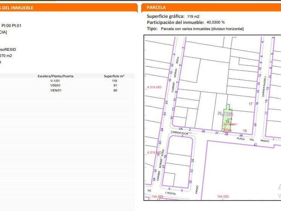The height and width of the screenshot is (211, 281).
Task: Select the '119 m2' superficie gráfica value
Action: click(193, 16)
